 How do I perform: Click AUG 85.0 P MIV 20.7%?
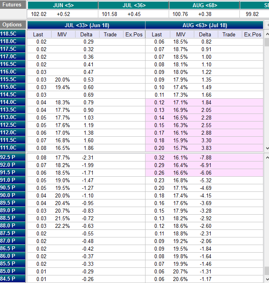click(180, 271)
